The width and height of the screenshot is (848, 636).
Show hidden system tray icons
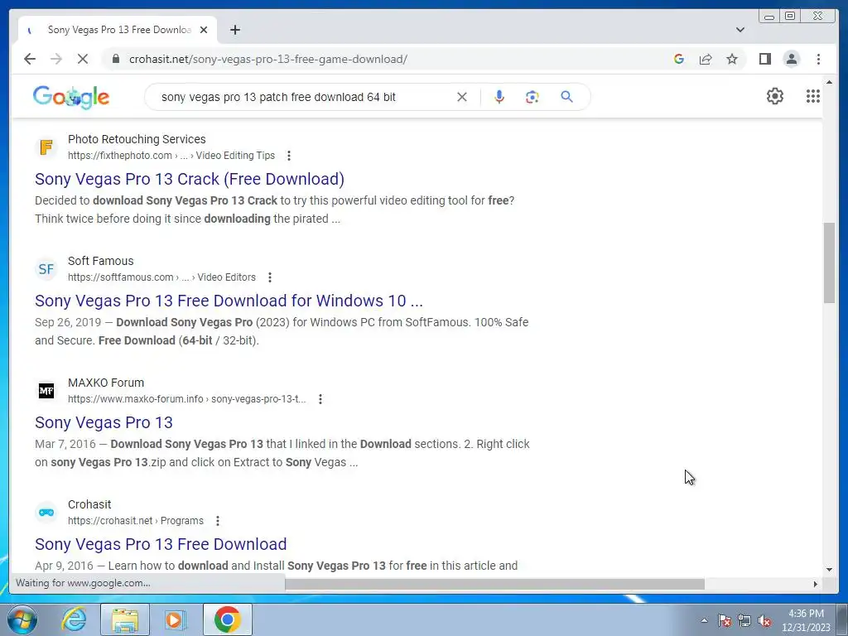click(x=704, y=620)
